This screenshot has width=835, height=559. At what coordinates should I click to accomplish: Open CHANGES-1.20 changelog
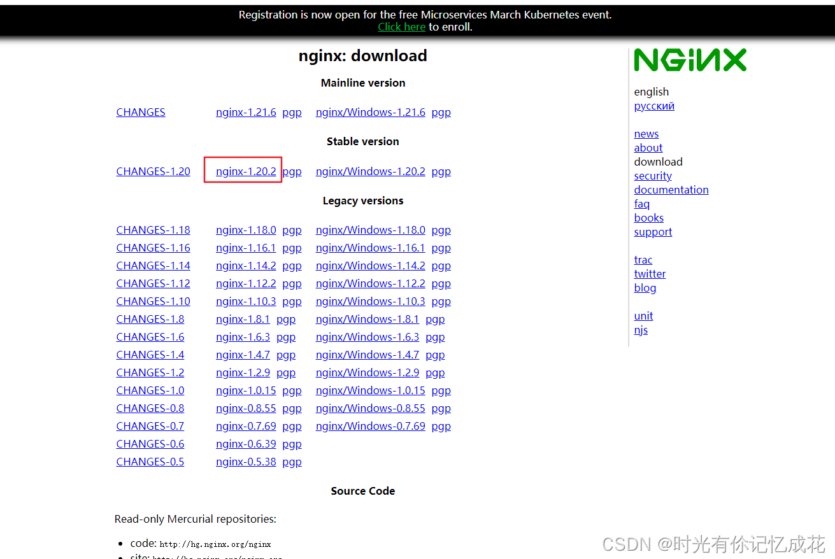(153, 171)
